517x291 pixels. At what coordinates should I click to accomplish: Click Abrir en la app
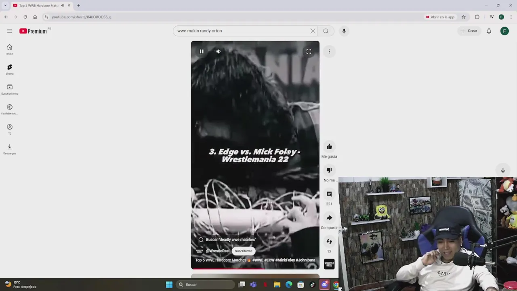[x=440, y=17]
